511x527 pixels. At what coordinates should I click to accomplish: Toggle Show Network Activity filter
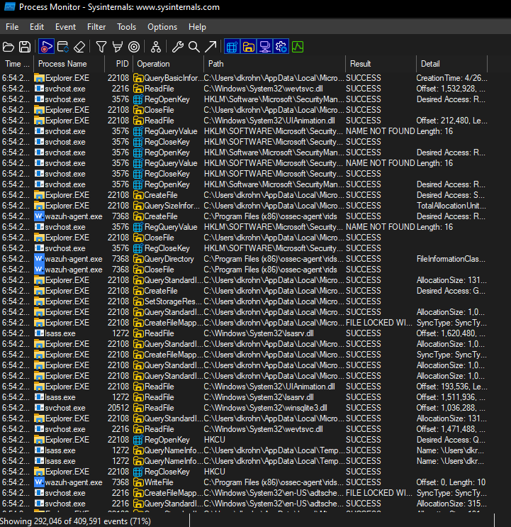tap(264, 47)
